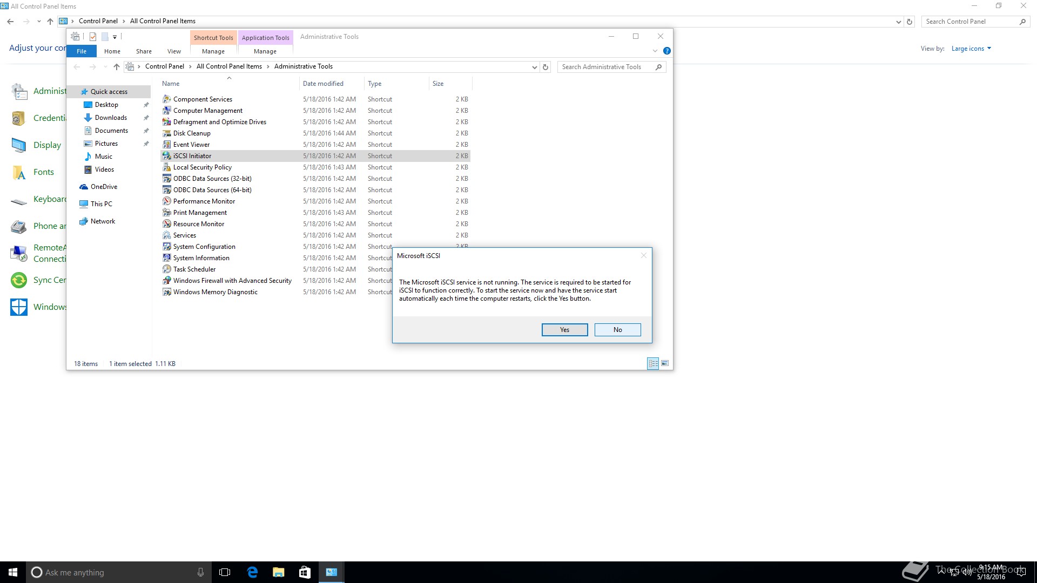Viewport: 1037px width, 583px height.
Task: Click the Properties quick access toolbar icon
Action: click(93, 37)
